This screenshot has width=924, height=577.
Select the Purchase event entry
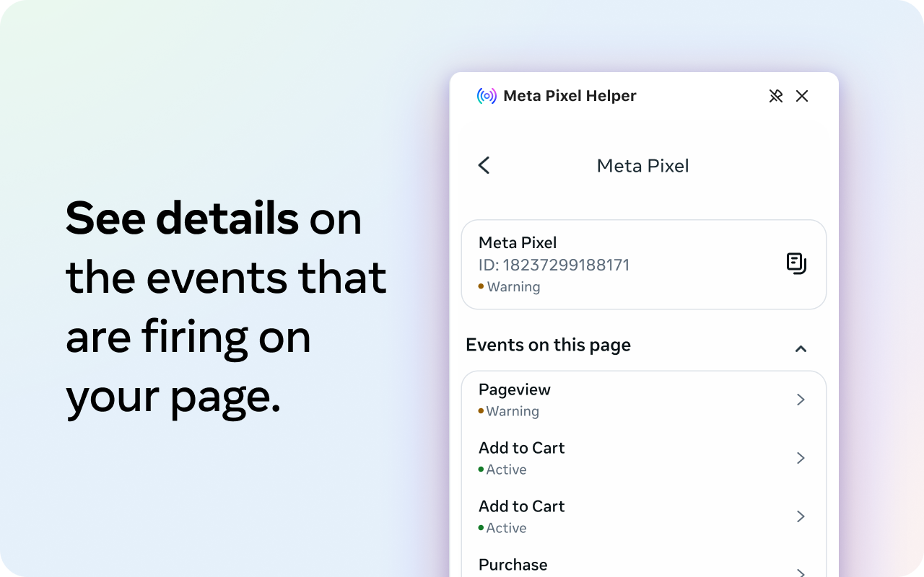tap(513, 565)
